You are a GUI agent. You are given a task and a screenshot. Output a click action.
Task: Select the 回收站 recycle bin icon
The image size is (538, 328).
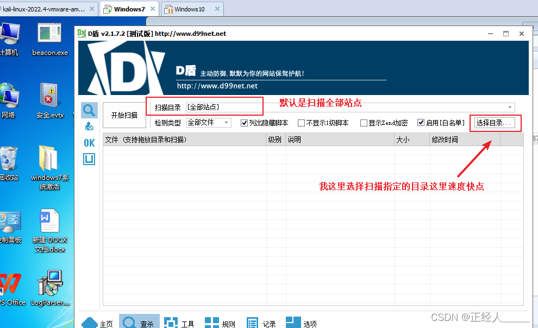(x=9, y=163)
